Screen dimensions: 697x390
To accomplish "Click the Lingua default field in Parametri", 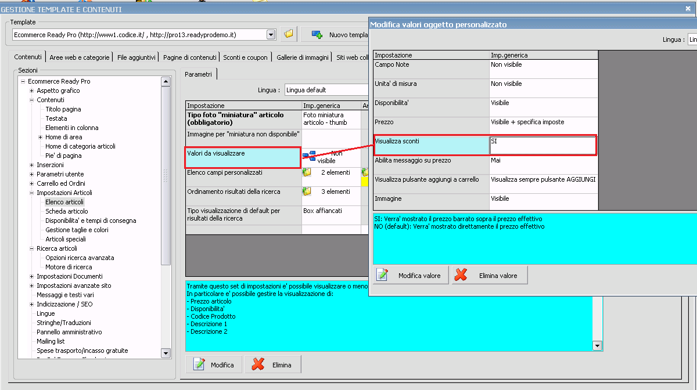I will click(326, 90).
